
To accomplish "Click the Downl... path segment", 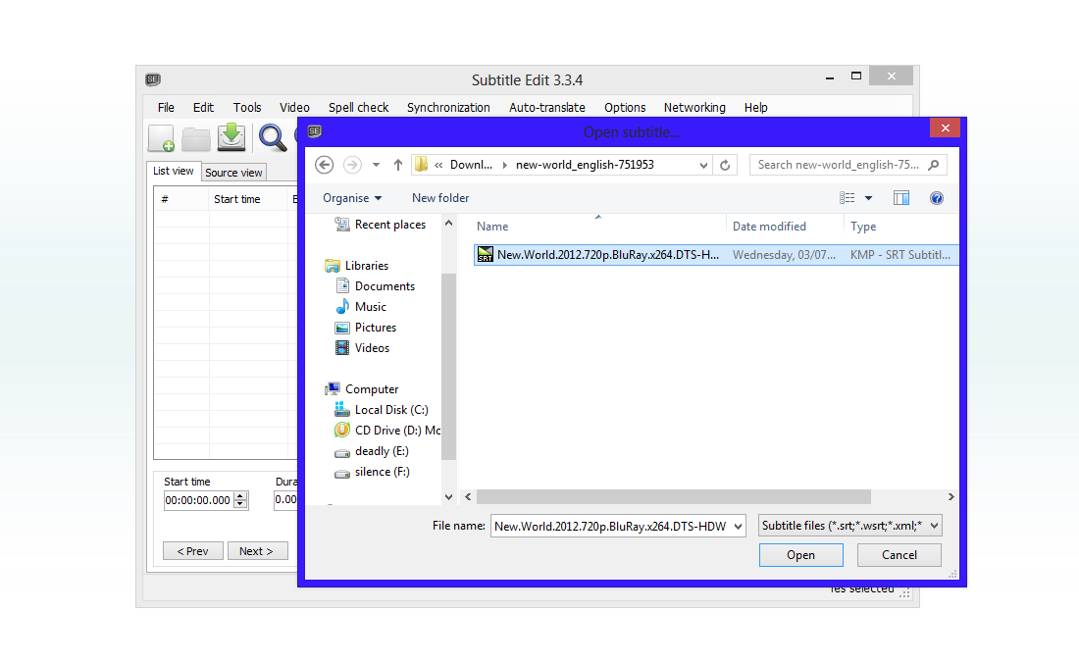I will [471, 165].
